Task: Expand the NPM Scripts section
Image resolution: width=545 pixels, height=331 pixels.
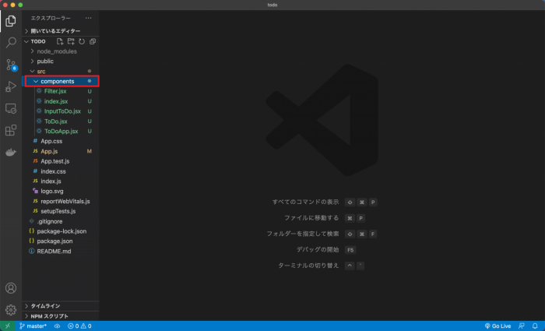Action: point(61,316)
